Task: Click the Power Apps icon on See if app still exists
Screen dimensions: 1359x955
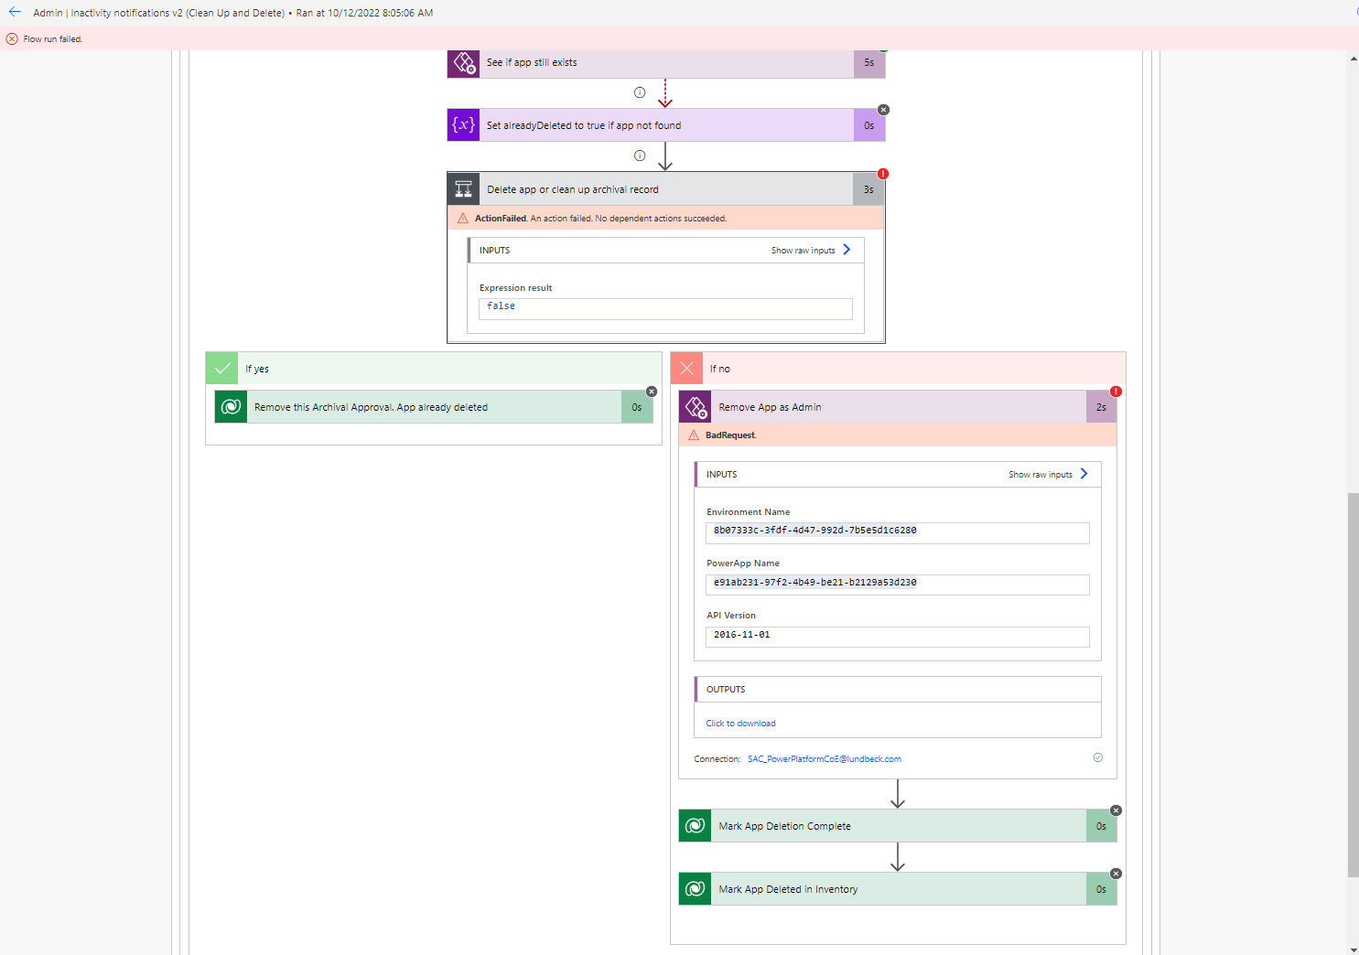Action: [x=464, y=63]
